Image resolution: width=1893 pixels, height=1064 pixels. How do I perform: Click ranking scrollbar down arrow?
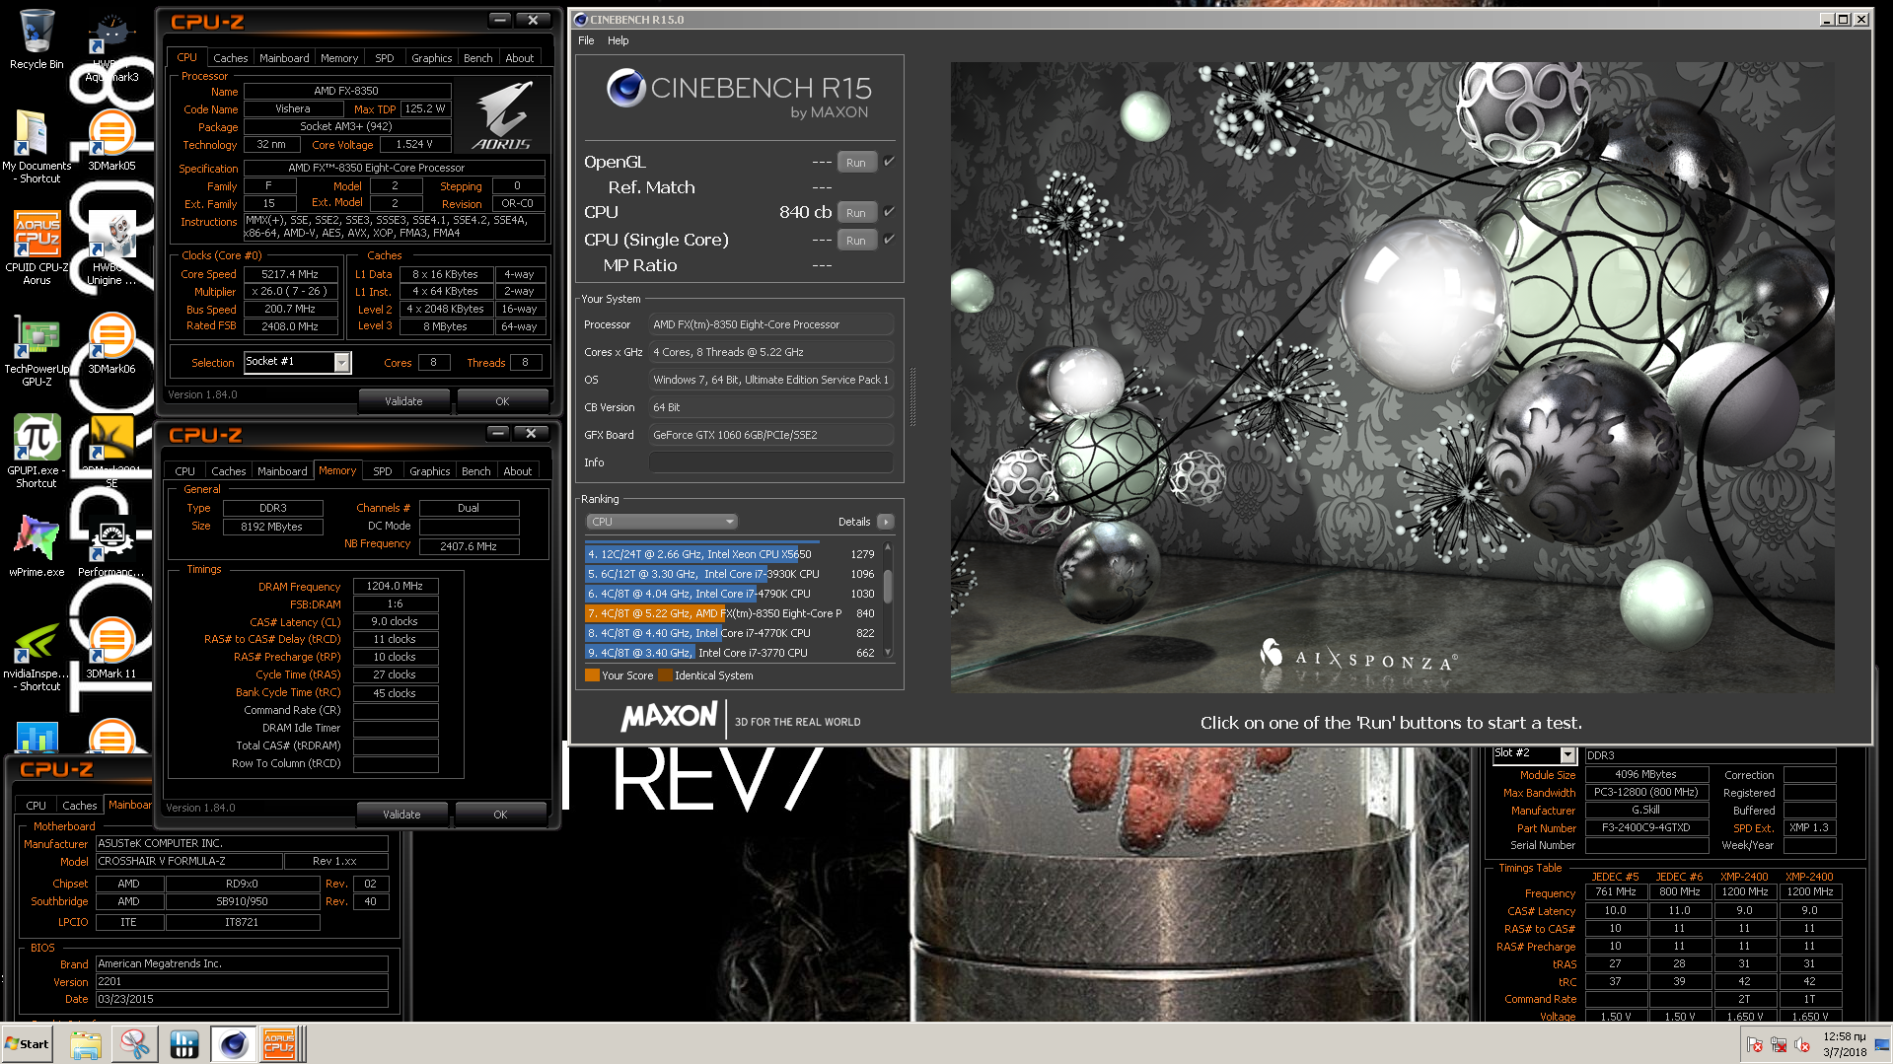click(888, 652)
